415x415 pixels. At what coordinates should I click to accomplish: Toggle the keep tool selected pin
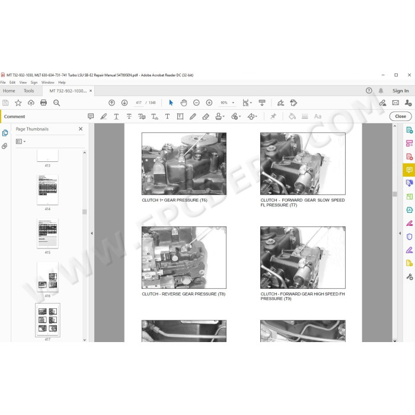pos(273,116)
